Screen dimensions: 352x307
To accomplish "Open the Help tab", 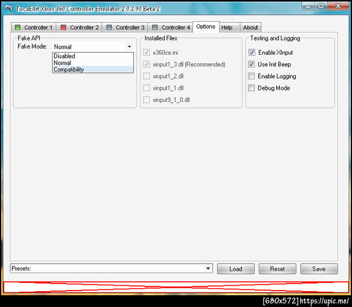I will point(229,28).
